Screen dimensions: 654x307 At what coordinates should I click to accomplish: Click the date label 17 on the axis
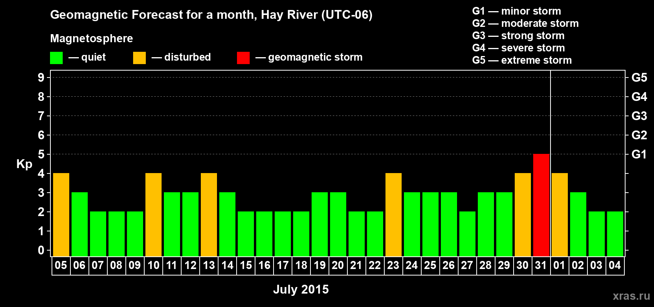[282, 266]
